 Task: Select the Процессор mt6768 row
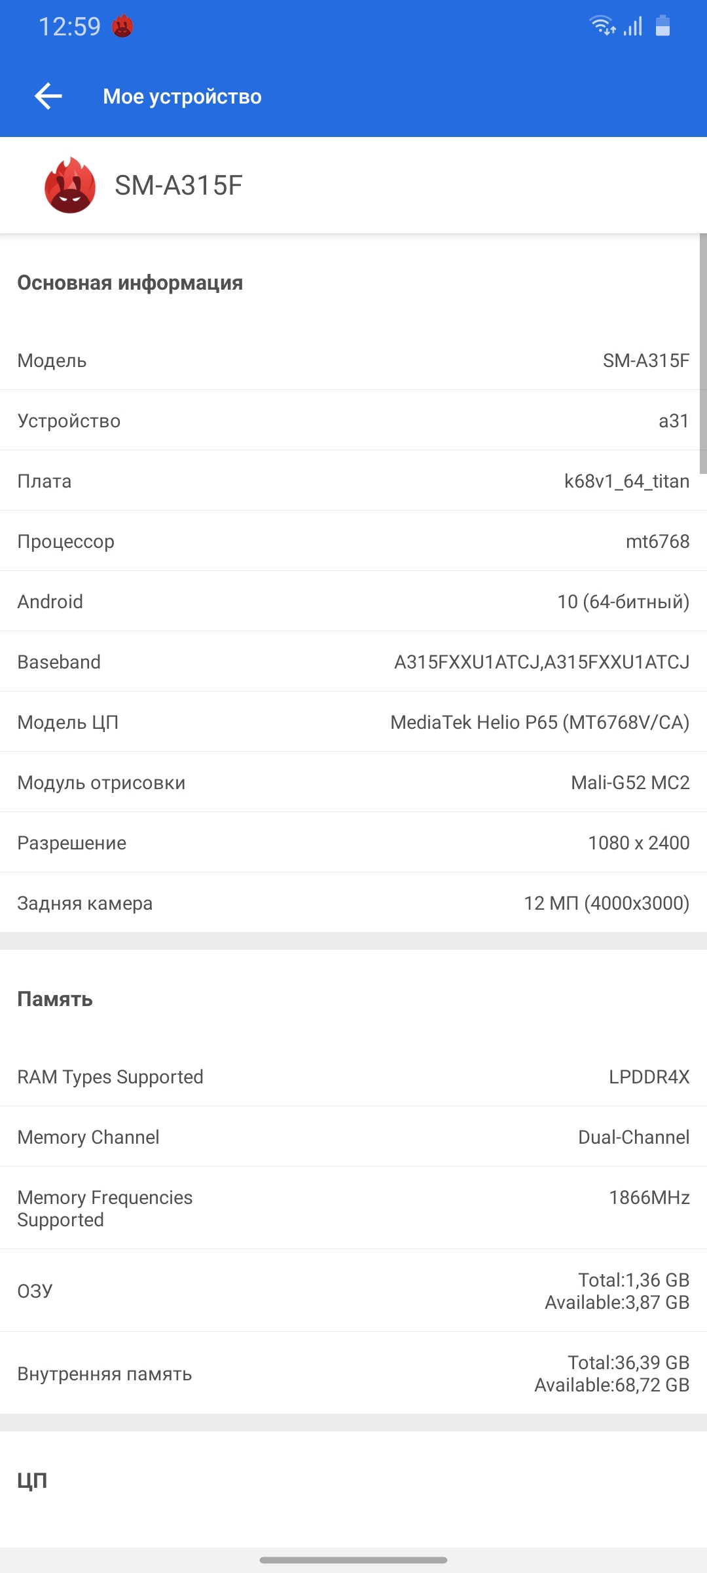[353, 541]
